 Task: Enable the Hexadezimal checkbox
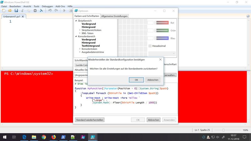tap(150, 46)
